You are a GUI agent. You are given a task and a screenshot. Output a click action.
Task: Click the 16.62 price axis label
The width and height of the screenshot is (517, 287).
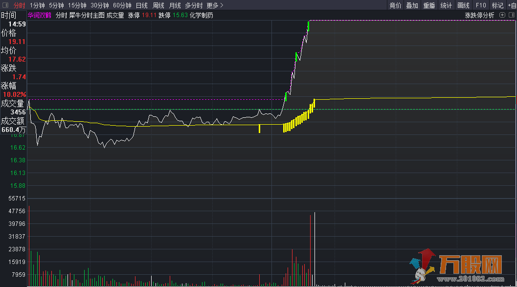[x=18, y=147]
